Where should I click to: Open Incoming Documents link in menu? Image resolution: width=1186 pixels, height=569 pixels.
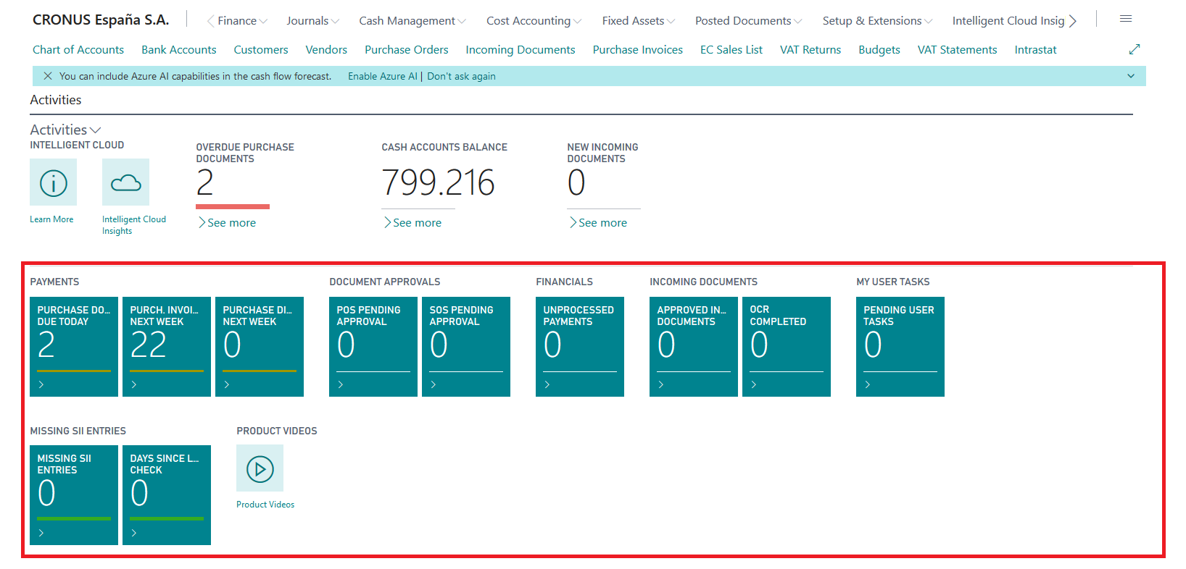(521, 50)
